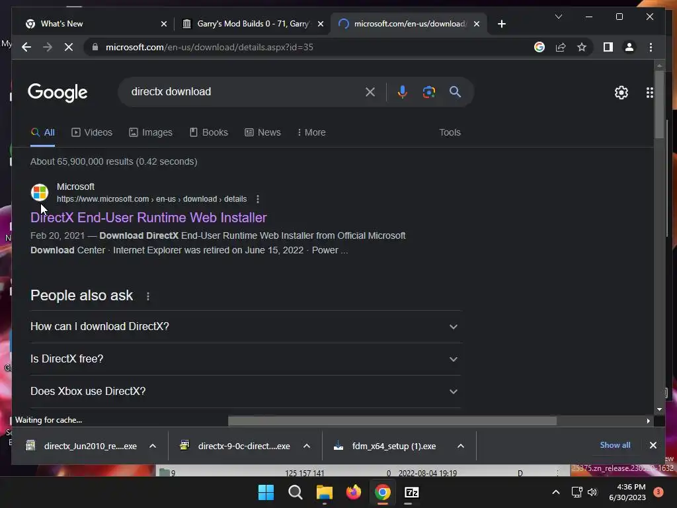
Task: Open a new browser tab
Action: coord(501,24)
